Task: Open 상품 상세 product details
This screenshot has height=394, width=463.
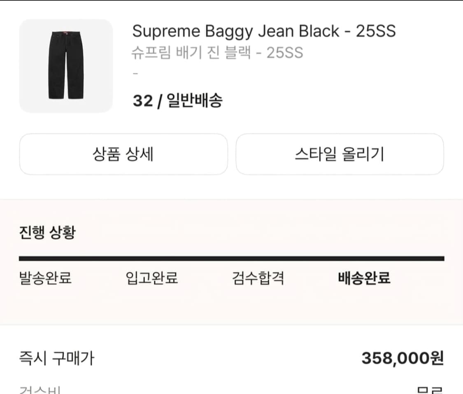Action: point(123,154)
